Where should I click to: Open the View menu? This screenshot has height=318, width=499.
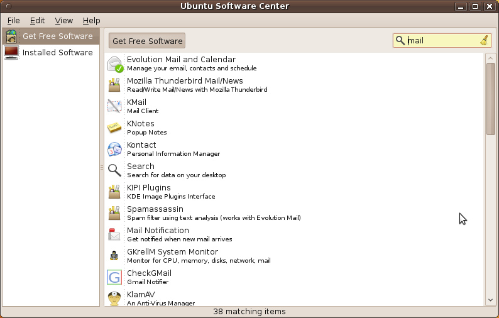pos(63,21)
